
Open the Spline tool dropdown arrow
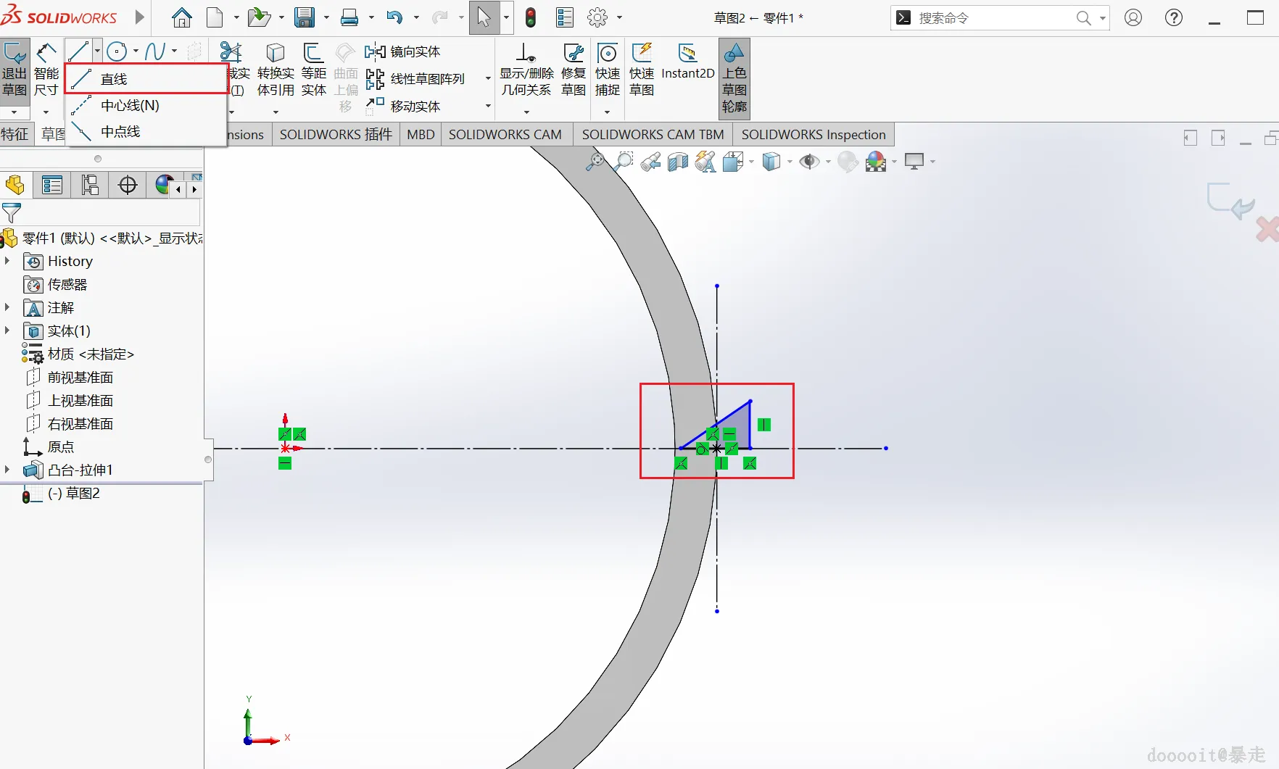174,51
